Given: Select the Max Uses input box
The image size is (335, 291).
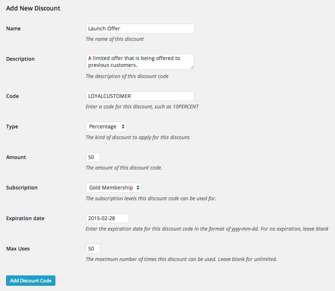Looking at the screenshot, I should click(93, 249).
